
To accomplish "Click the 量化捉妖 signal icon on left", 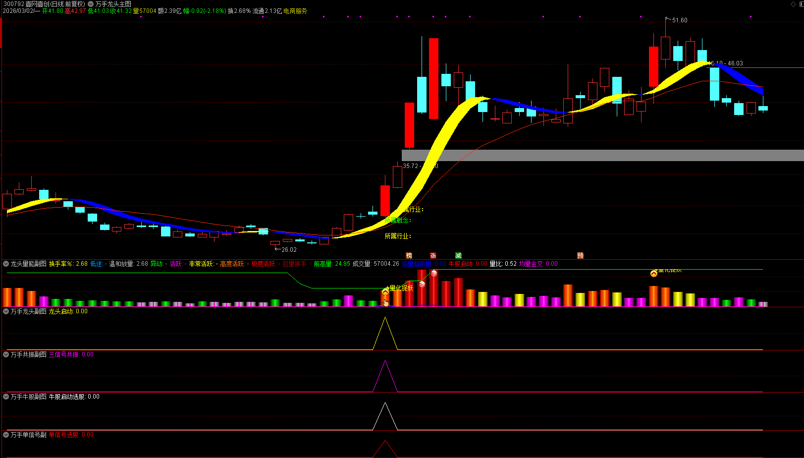I will tap(385, 291).
